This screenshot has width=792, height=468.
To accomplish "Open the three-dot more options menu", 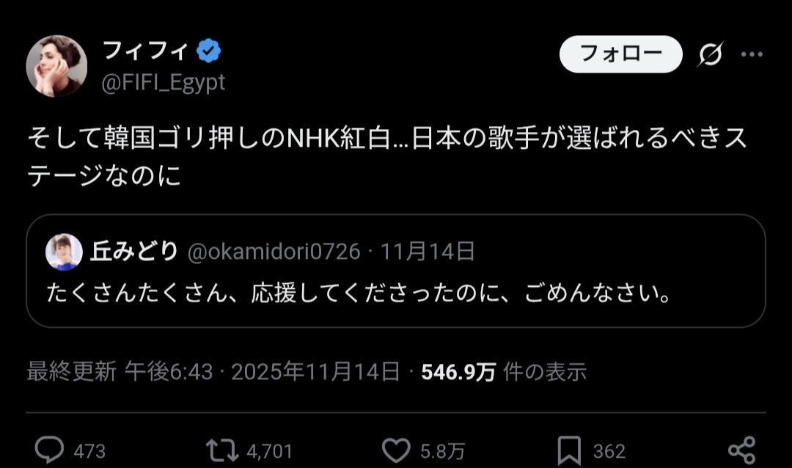I will click(x=752, y=54).
